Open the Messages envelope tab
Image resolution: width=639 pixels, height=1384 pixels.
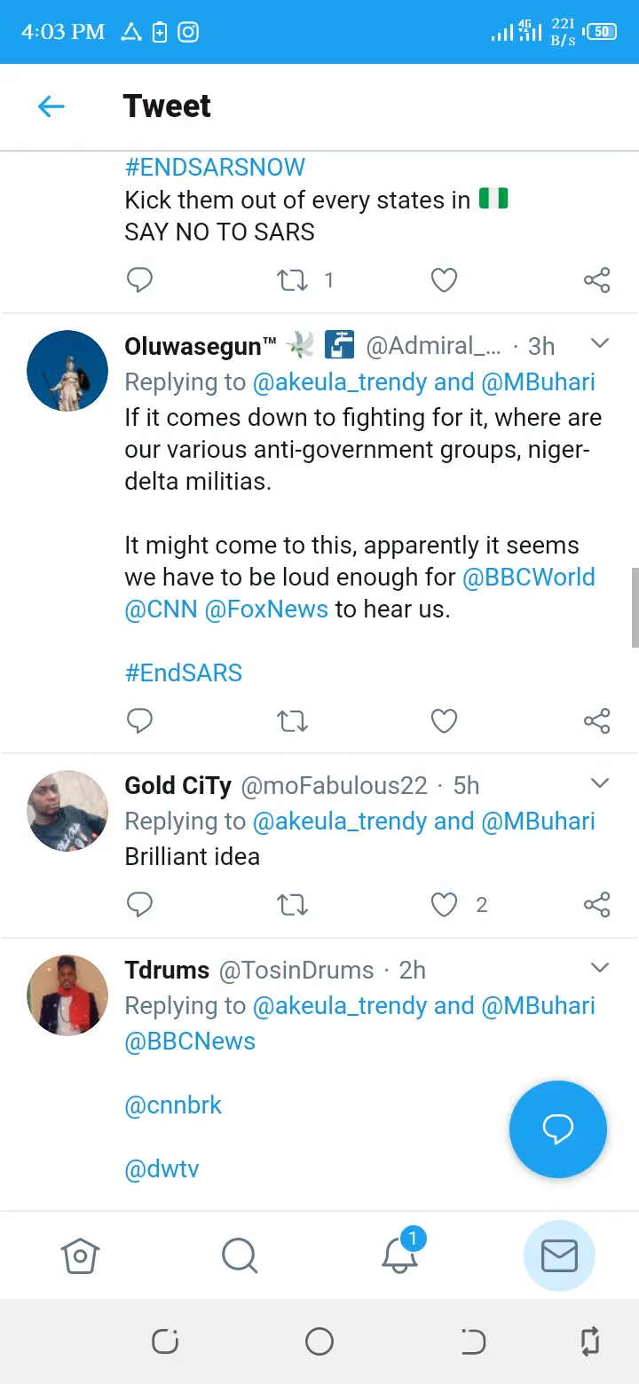[559, 1255]
